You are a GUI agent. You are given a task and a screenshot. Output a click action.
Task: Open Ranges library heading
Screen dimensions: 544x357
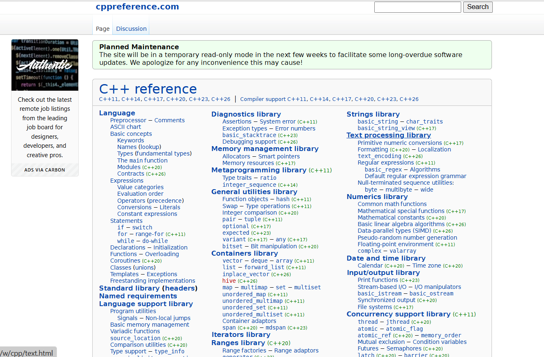point(238,343)
